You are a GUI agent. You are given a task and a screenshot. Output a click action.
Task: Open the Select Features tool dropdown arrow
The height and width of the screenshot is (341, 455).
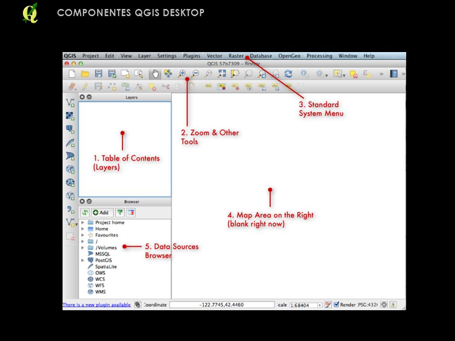coord(344,75)
